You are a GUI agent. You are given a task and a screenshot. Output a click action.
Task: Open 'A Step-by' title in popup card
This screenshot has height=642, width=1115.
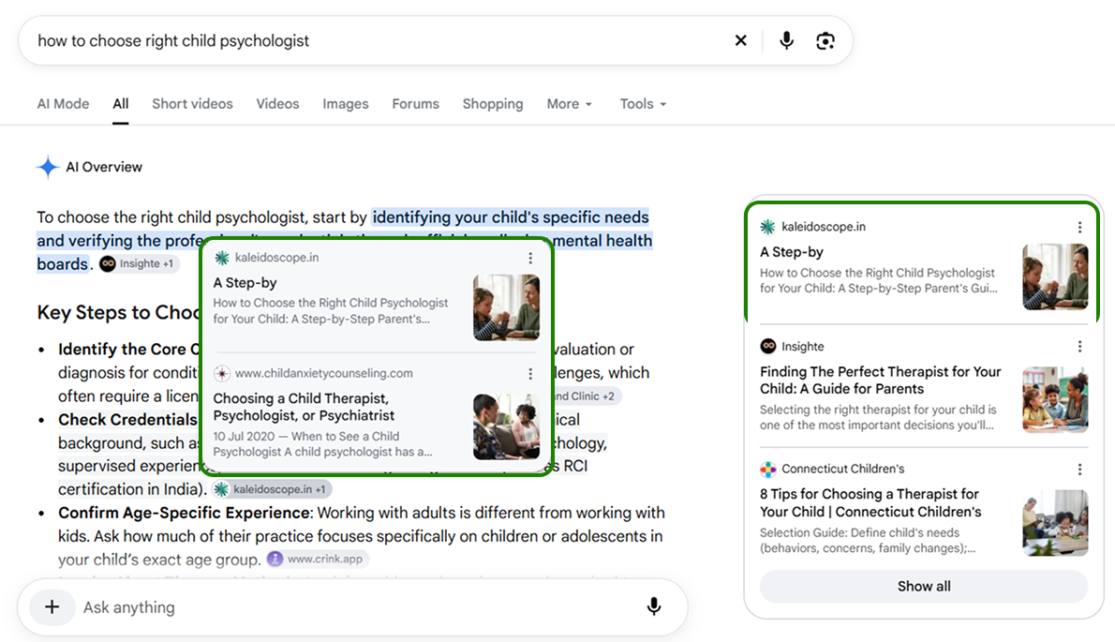pos(245,283)
